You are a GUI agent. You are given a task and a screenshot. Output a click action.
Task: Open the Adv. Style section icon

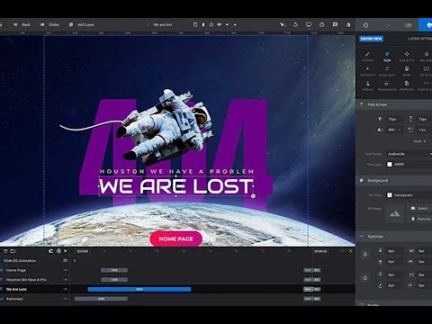pyautogui.click(x=426, y=56)
